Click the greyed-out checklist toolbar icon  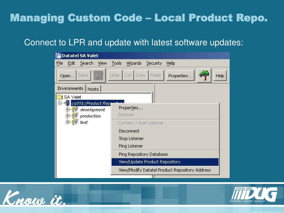point(98,75)
